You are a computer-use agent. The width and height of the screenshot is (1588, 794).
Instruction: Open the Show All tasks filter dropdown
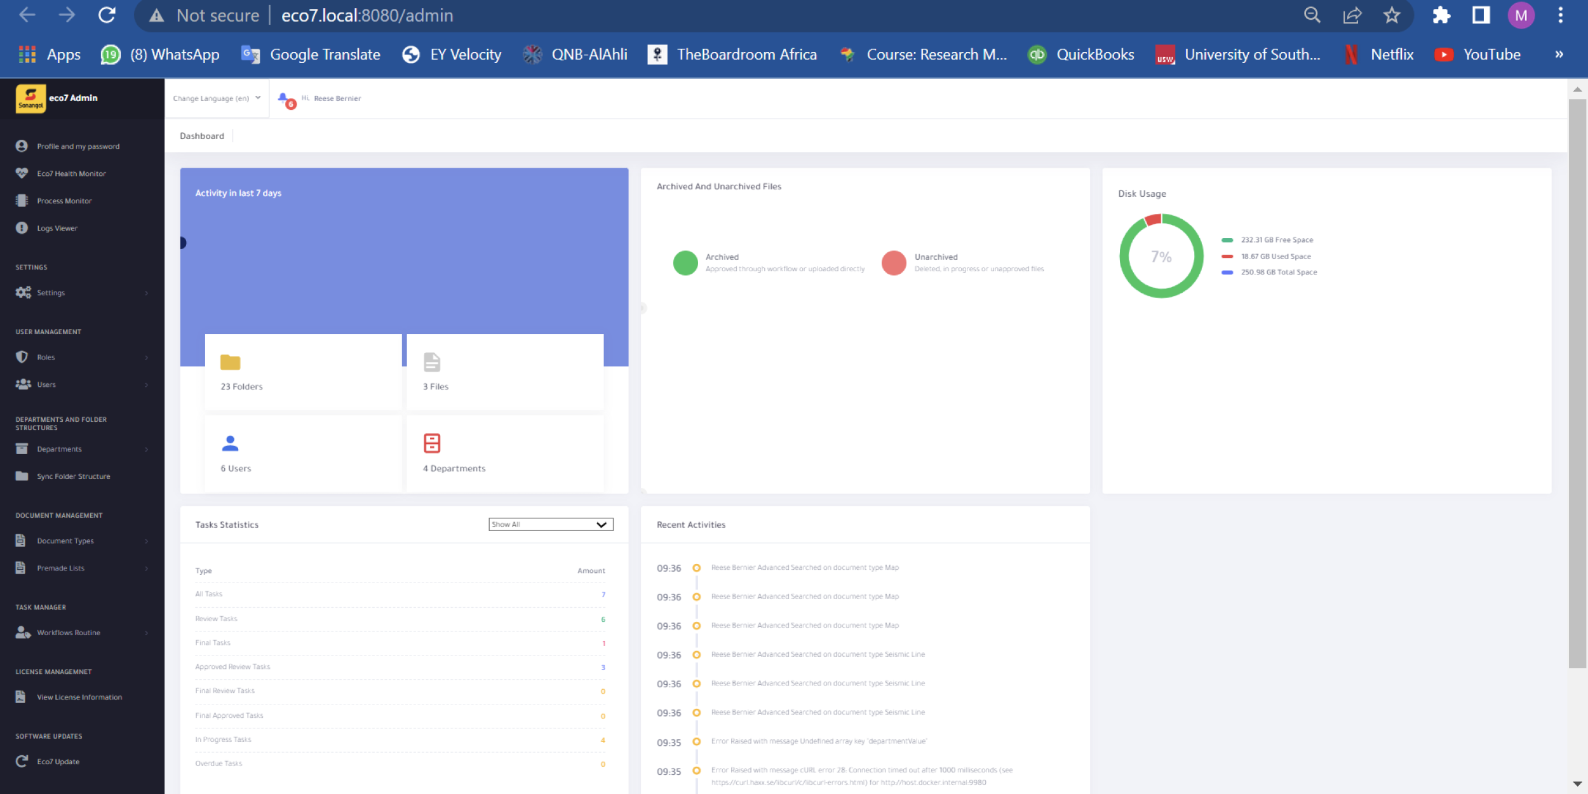(x=551, y=524)
